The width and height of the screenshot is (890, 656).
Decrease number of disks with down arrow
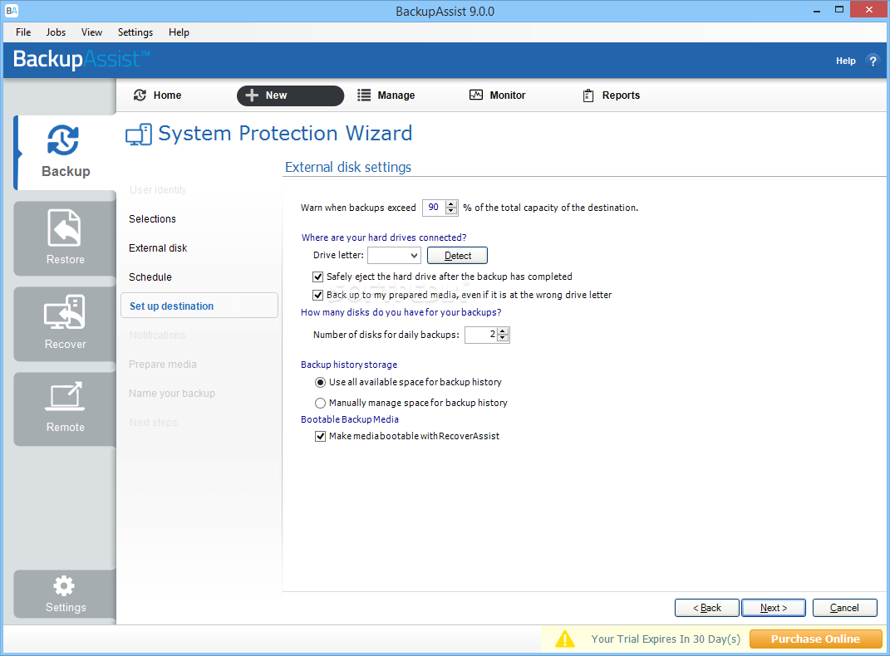[503, 339]
